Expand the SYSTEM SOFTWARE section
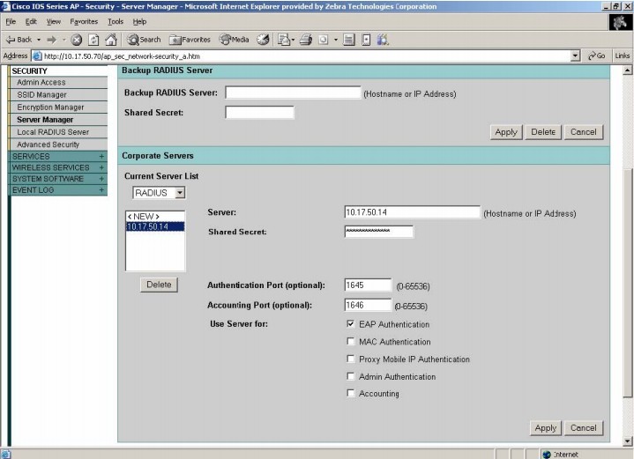Image resolution: width=634 pixels, height=459 pixels. click(x=101, y=179)
